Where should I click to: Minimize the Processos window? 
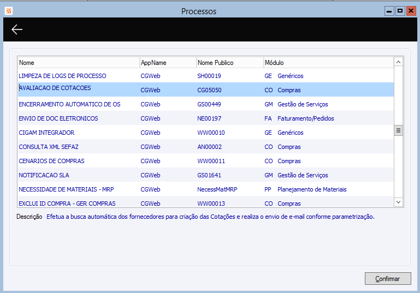tap(389, 11)
